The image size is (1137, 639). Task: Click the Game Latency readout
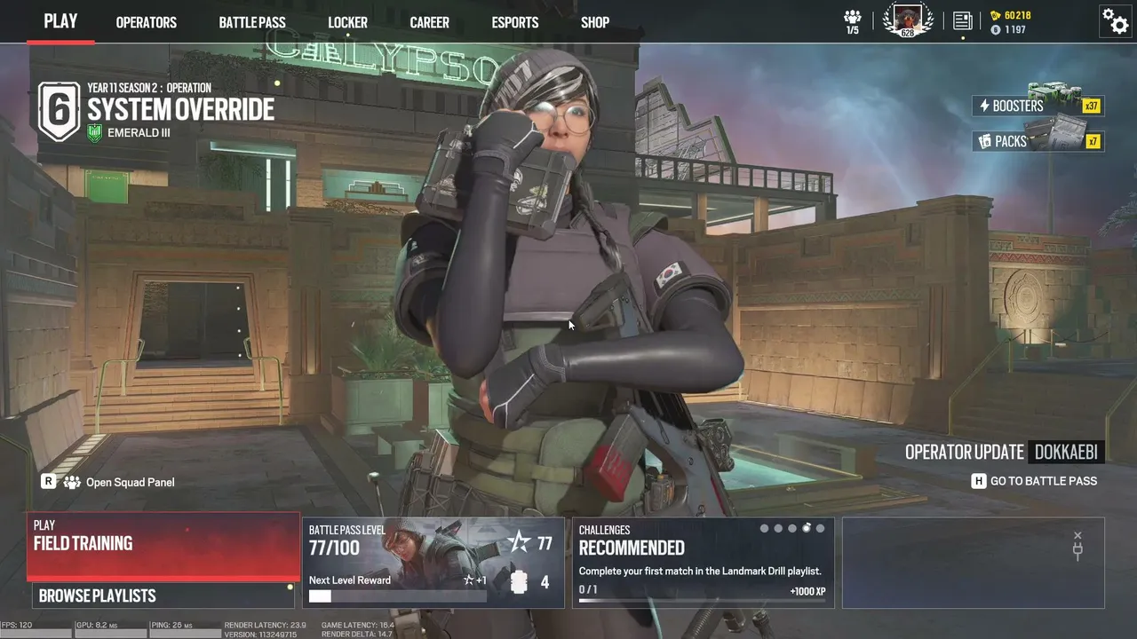pyautogui.click(x=358, y=626)
